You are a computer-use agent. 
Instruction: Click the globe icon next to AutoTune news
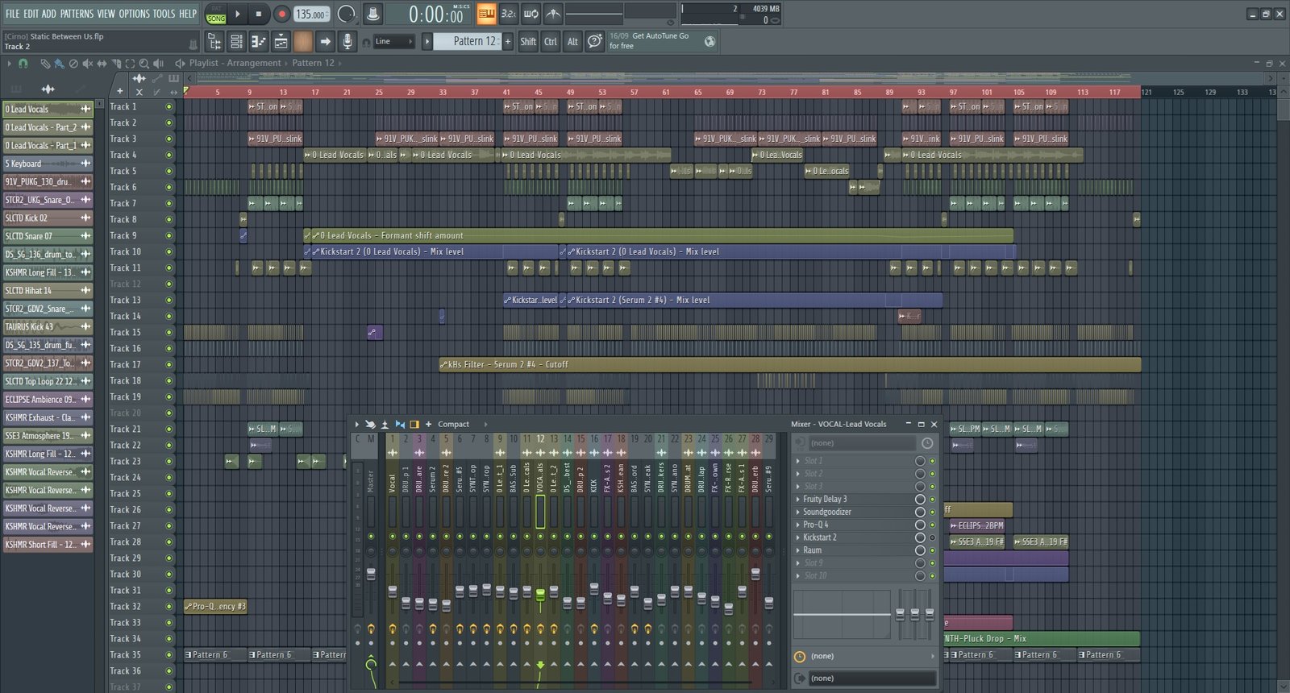709,41
